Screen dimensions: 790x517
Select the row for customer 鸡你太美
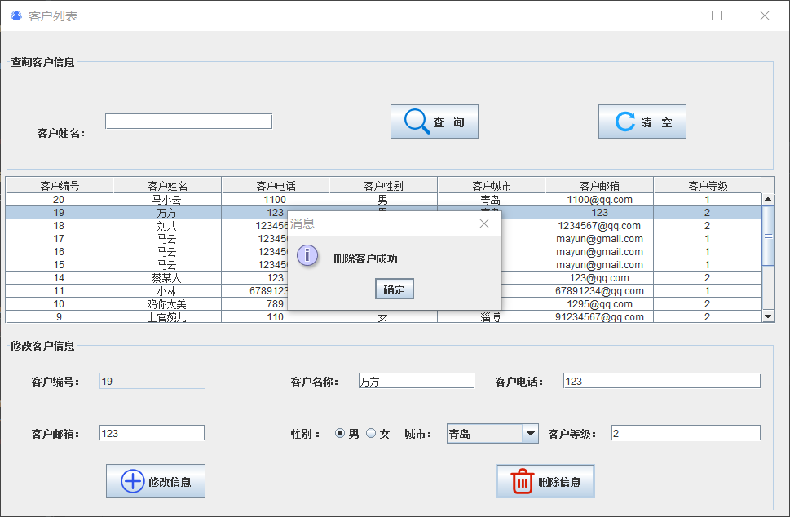click(383, 304)
